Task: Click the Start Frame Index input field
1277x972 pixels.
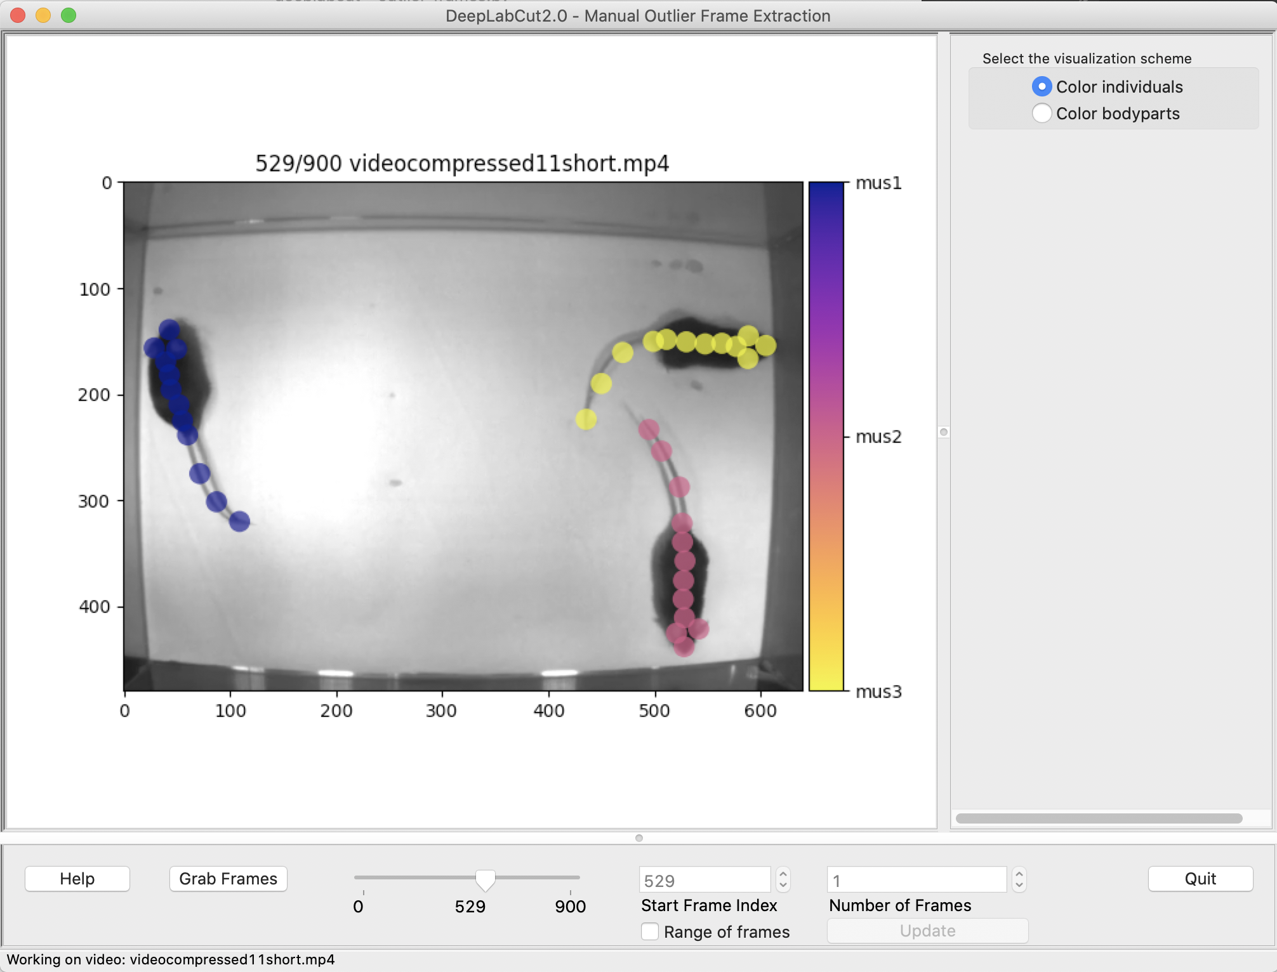Action: pyautogui.click(x=705, y=880)
